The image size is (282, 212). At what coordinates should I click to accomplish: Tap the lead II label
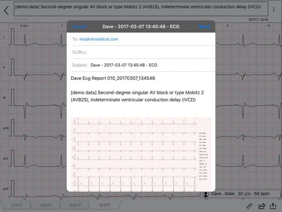(x=4, y=67)
